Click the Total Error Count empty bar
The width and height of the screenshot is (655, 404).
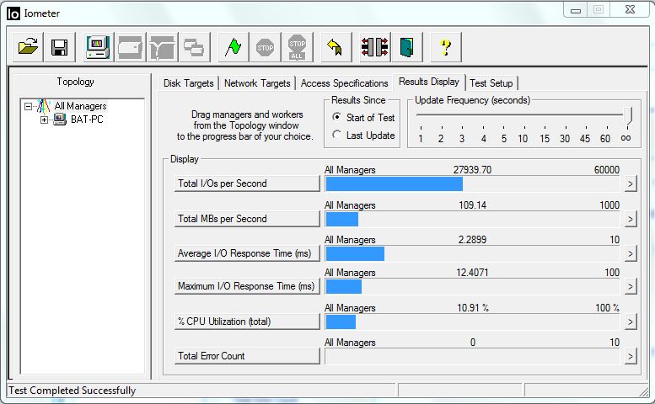click(472, 357)
